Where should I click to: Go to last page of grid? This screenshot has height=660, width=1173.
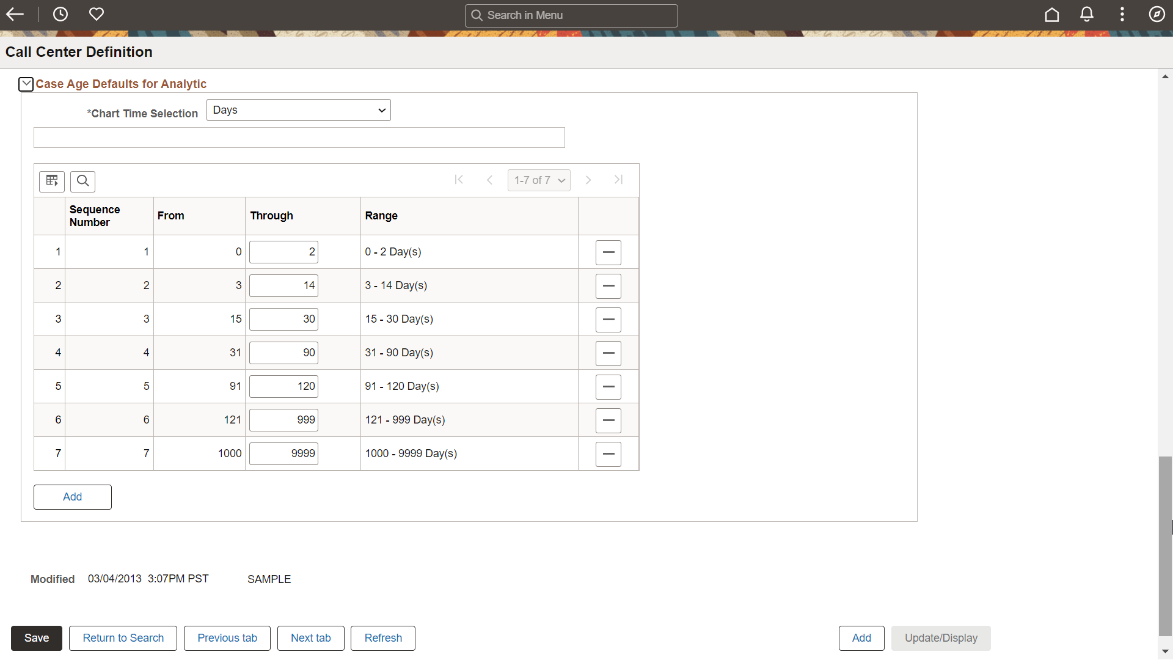618,180
